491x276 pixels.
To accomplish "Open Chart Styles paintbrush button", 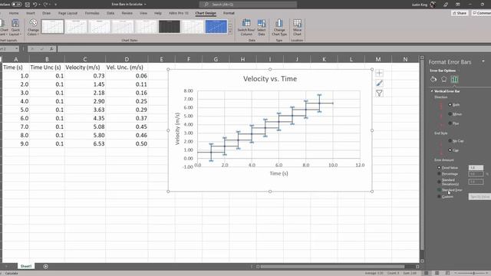I will [x=379, y=83].
